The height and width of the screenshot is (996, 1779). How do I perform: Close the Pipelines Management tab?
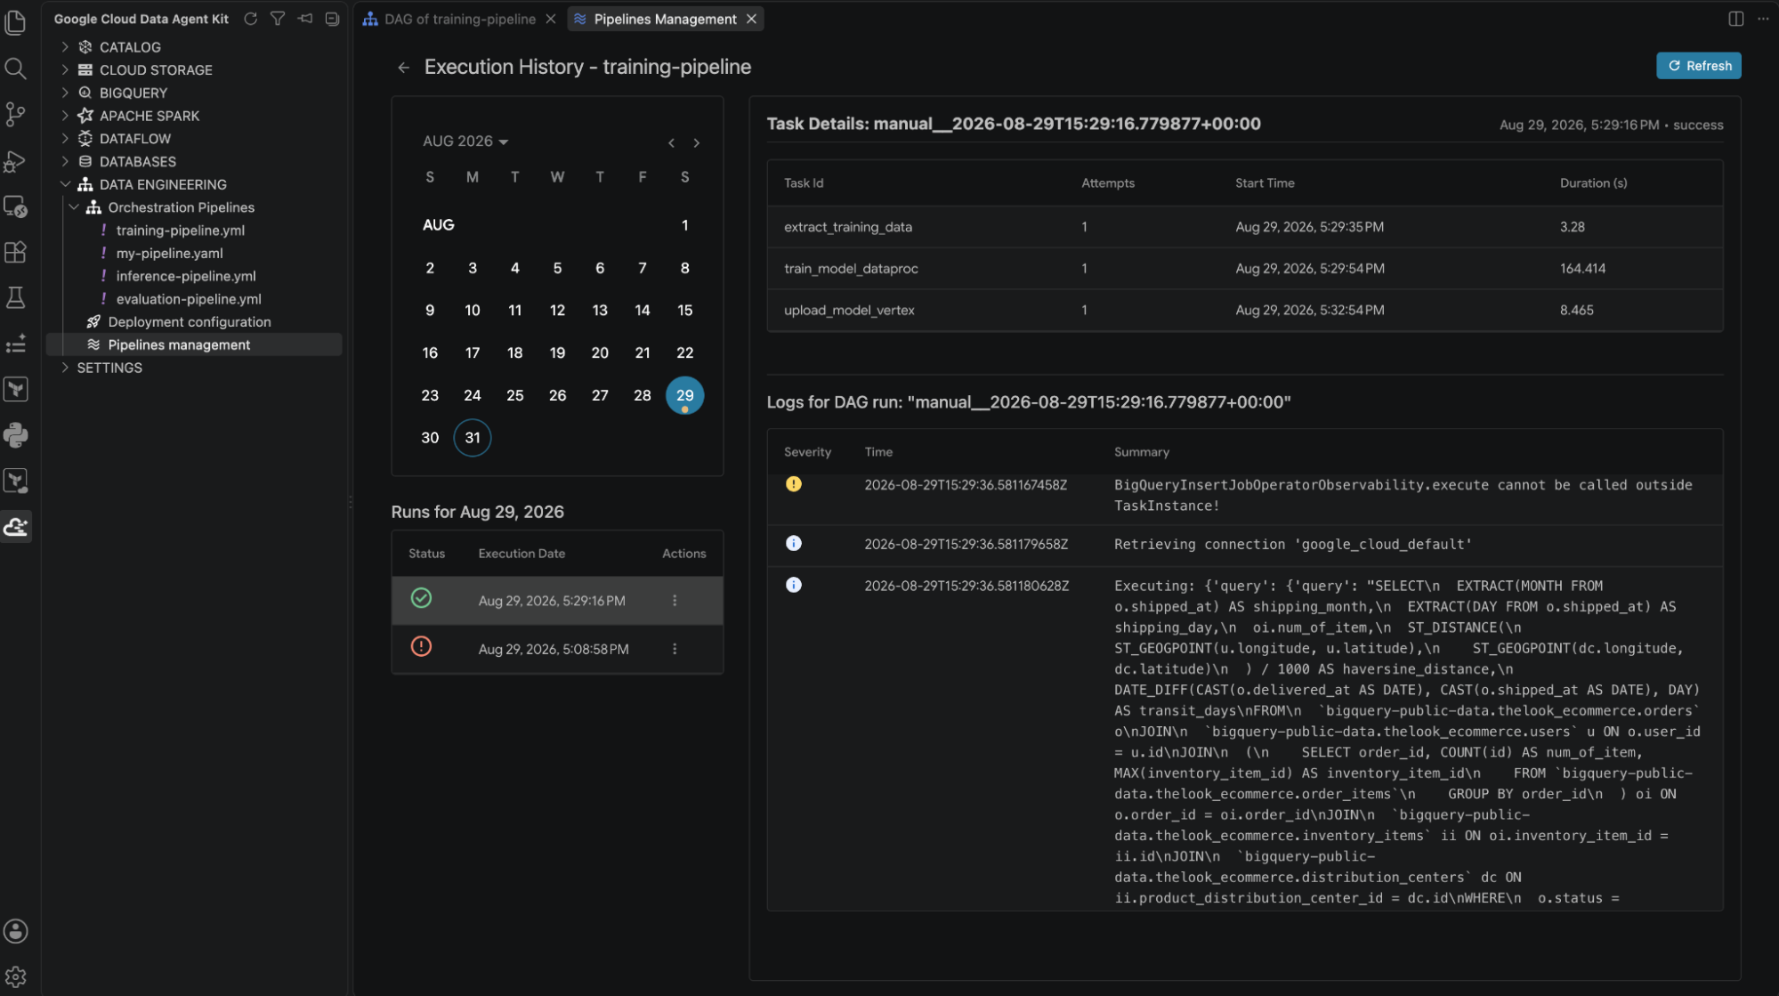click(x=752, y=19)
